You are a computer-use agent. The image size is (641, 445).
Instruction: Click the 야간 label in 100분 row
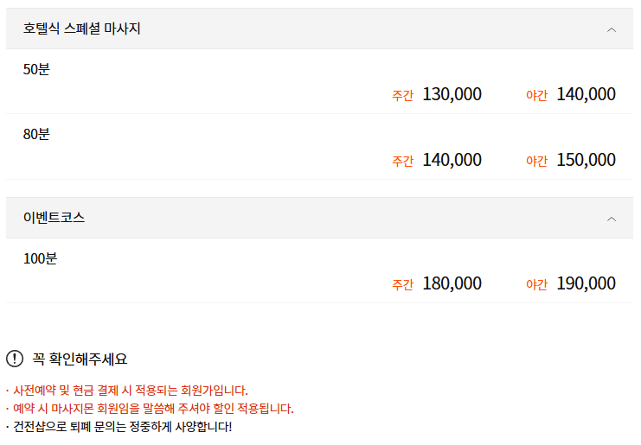[536, 285]
